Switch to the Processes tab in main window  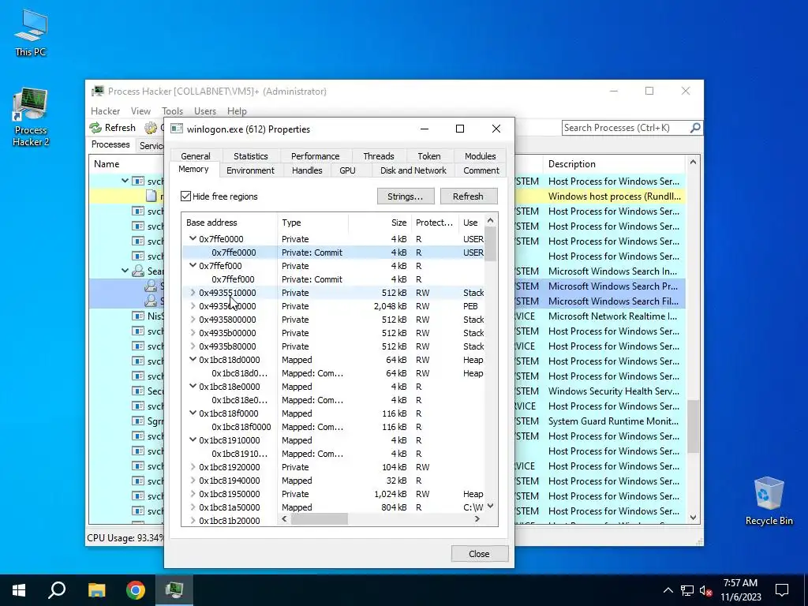[110, 145]
